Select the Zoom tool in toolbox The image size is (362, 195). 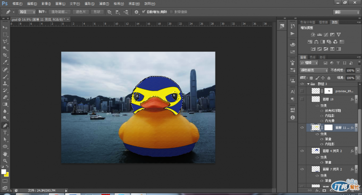coord(5,161)
